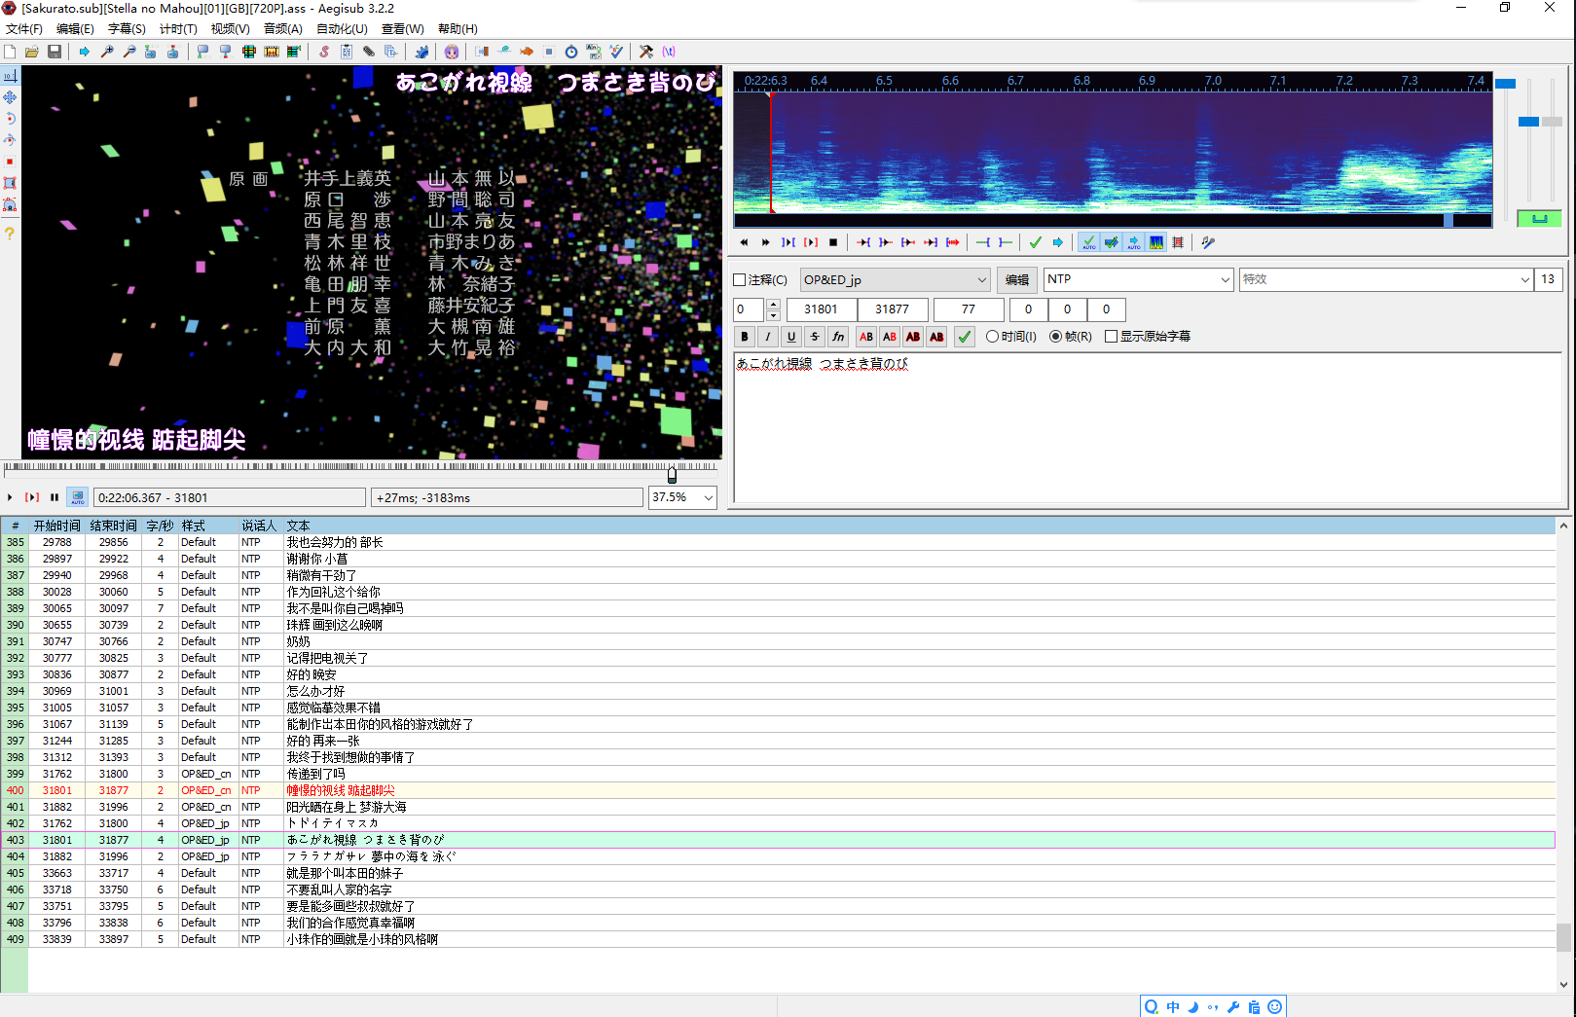The height and width of the screenshot is (1017, 1576).
Task: Enable the 显示原始字幕 checkbox
Action: coord(1148,337)
